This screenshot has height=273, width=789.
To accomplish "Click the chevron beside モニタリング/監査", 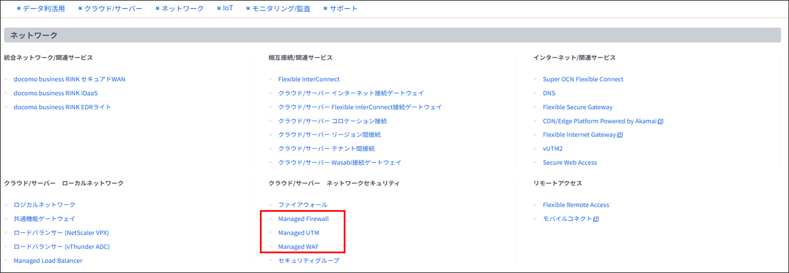I will 248,8.
